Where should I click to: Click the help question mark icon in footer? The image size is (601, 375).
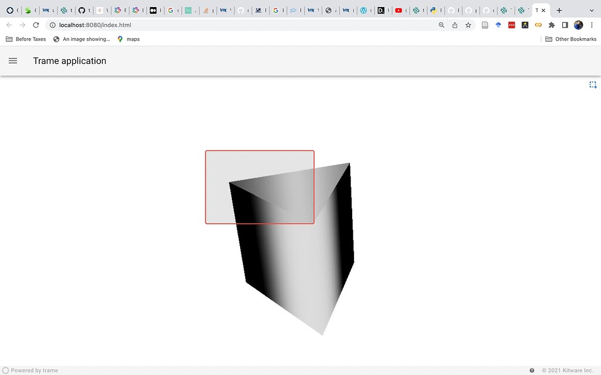(x=532, y=370)
